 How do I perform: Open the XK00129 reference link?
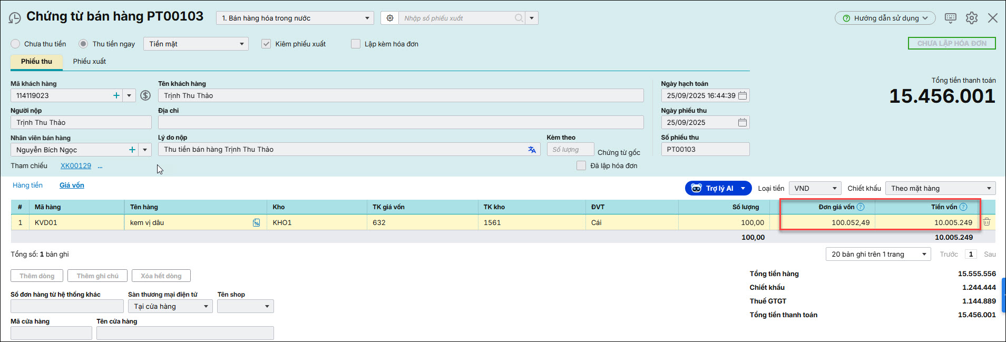click(x=76, y=165)
